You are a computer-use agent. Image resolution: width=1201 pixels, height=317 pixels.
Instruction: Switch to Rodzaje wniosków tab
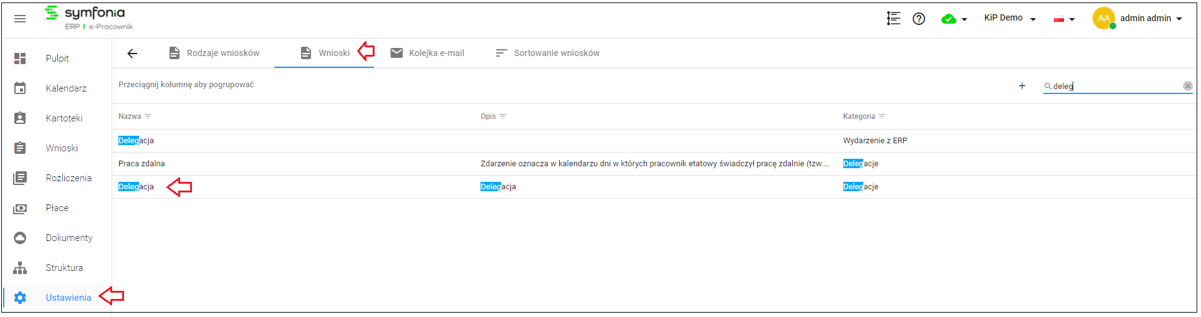coord(214,53)
